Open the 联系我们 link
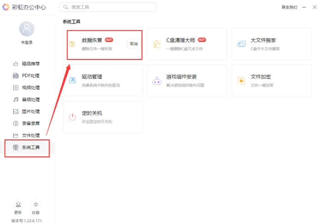Image resolution: width=320 pixels, height=224 pixels. coord(289,7)
